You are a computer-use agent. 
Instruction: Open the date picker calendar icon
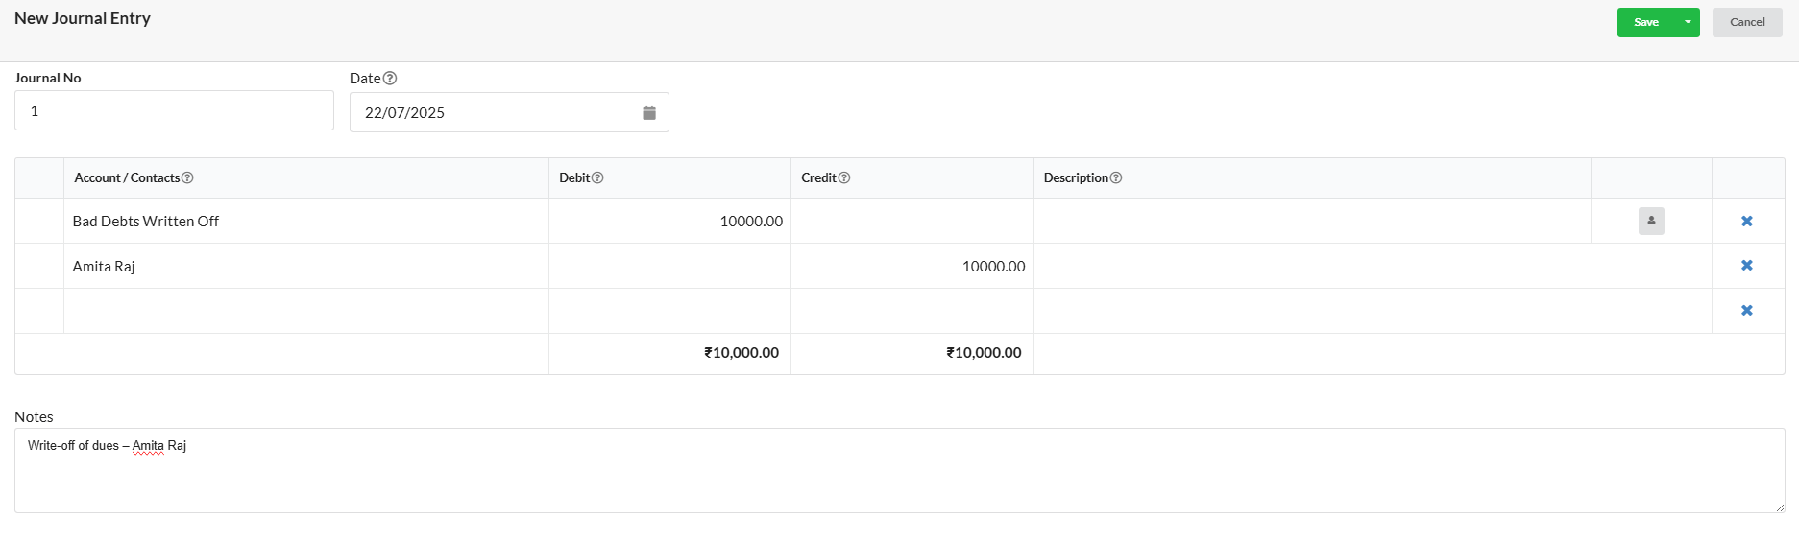[649, 113]
